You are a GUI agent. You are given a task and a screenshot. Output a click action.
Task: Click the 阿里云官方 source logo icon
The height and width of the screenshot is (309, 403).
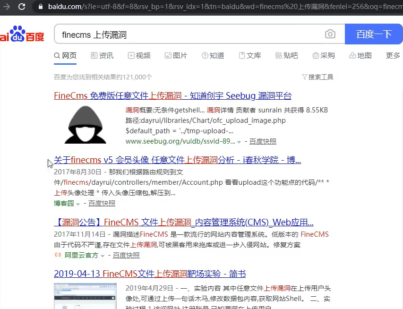(x=58, y=255)
